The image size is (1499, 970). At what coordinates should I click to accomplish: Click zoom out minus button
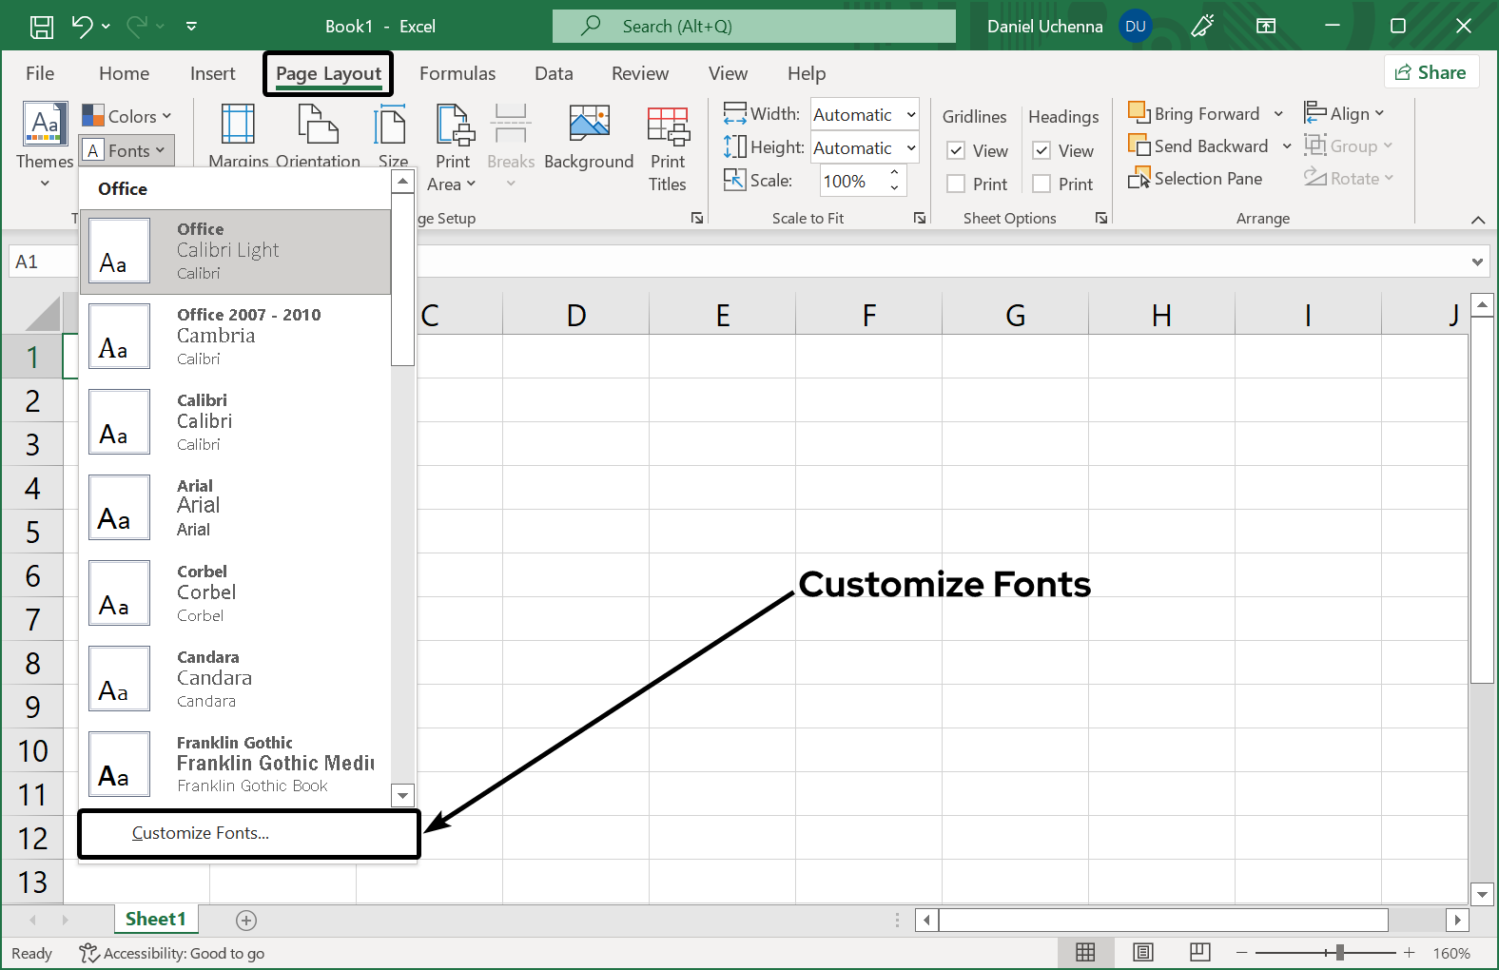(1241, 952)
